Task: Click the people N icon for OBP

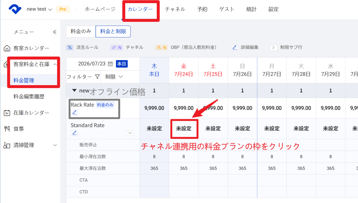Action: click(x=161, y=48)
